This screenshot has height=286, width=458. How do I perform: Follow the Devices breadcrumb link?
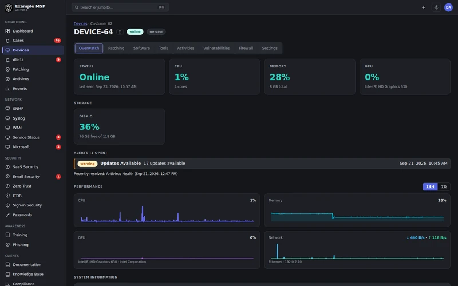click(x=80, y=23)
